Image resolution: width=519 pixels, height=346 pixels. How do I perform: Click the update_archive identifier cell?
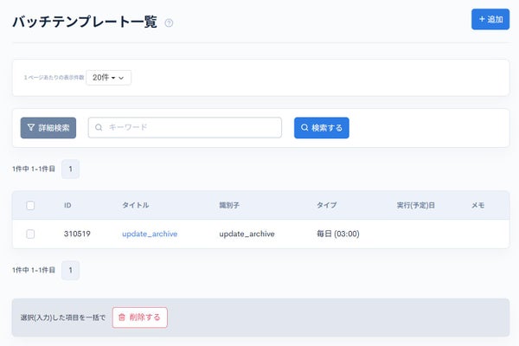coord(247,234)
